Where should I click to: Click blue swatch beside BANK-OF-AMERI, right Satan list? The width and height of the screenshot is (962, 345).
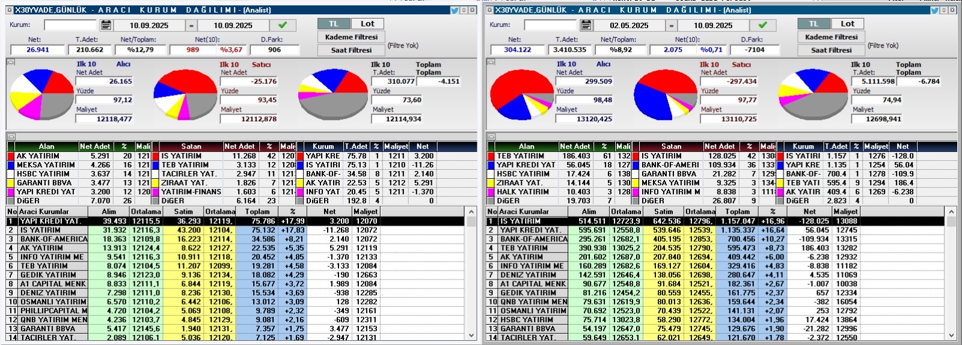click(636, 165)
